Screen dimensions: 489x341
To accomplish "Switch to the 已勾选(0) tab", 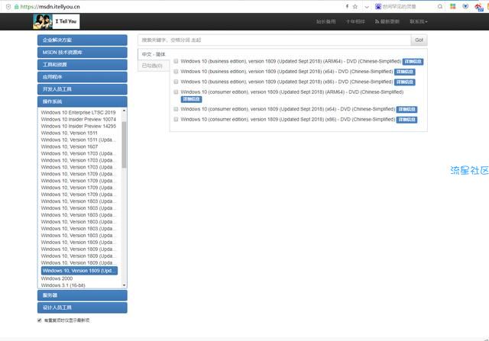I will click(154, 66).
